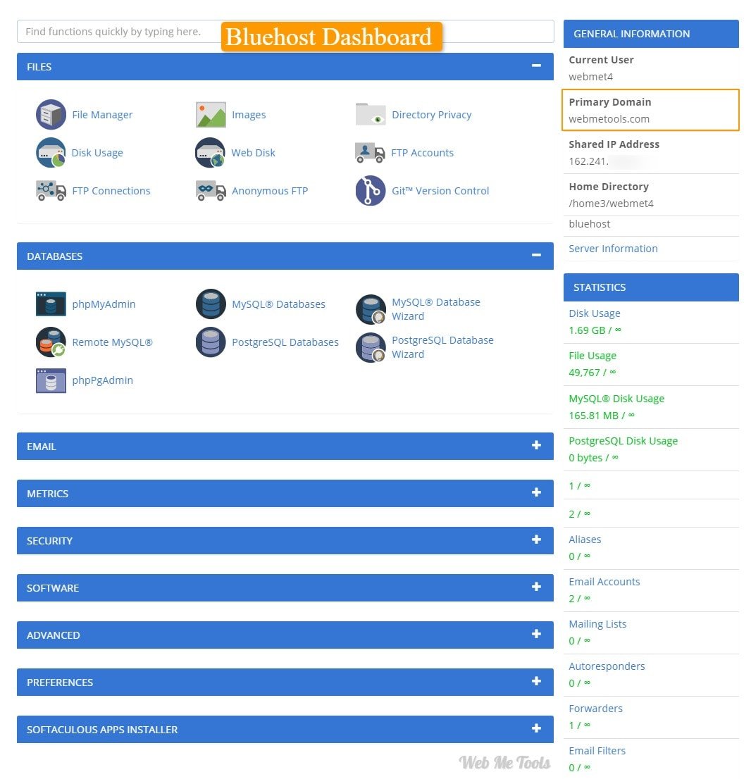
Task: Follow the Forwarders statistics link
Action: point(595,709)
